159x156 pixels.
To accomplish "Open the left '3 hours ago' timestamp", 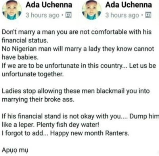I will [42, 15].
